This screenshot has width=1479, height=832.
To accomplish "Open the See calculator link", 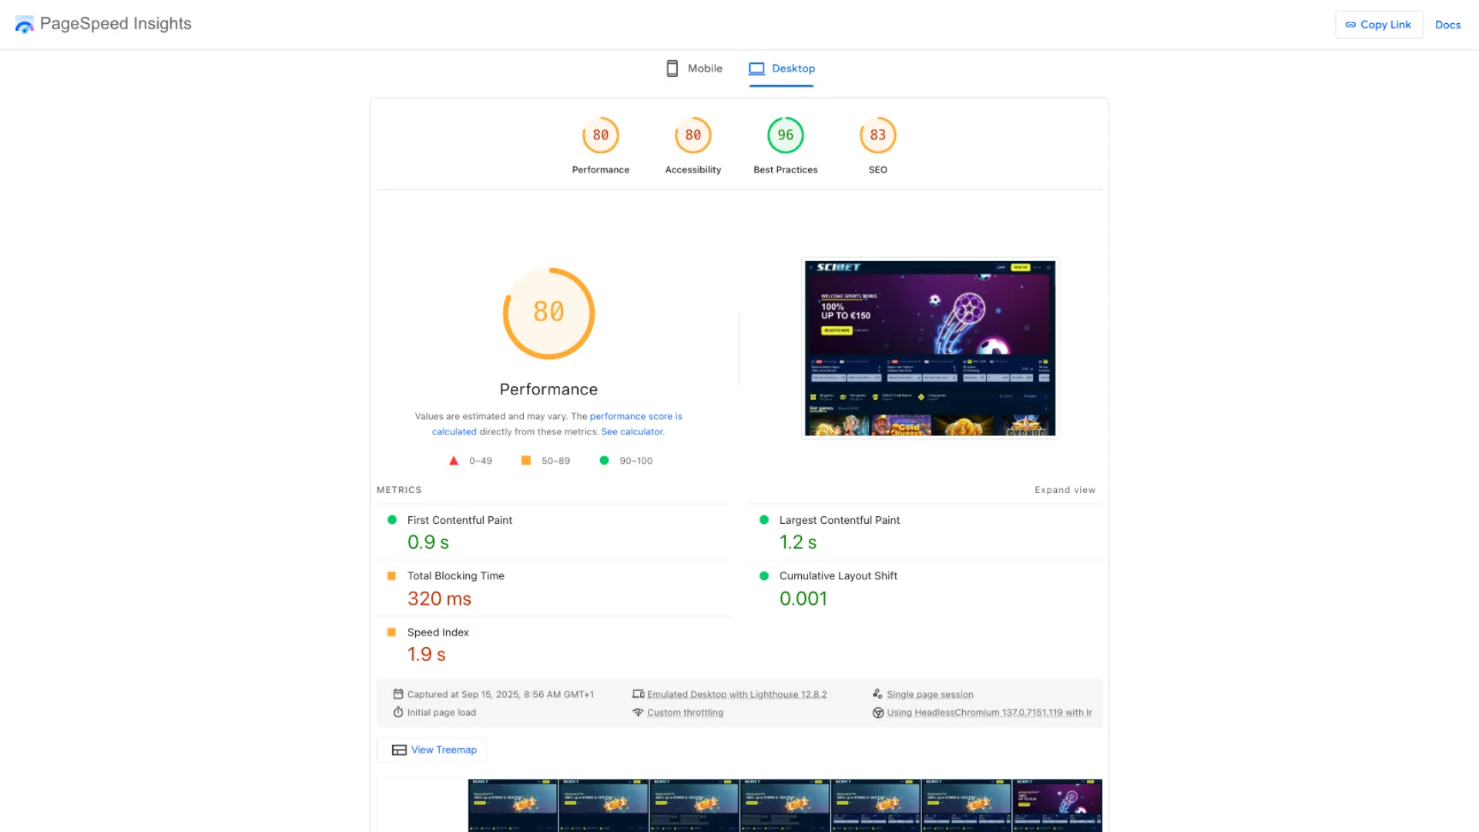I will [x=632, y=431].
